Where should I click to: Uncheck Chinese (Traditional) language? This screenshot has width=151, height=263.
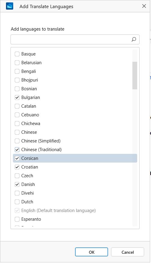click(x=17, y=149)
